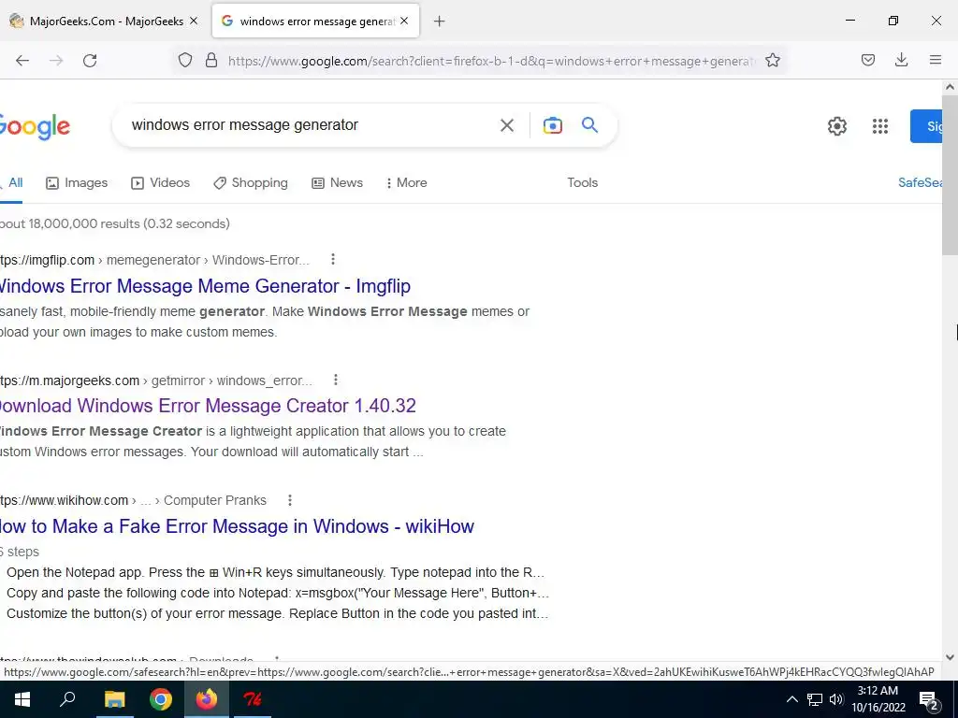The width and height of the screenshot is (958, 718).
Task: Click the site security padlock icon
Action: pyautogui.click(x=211, y=60)
